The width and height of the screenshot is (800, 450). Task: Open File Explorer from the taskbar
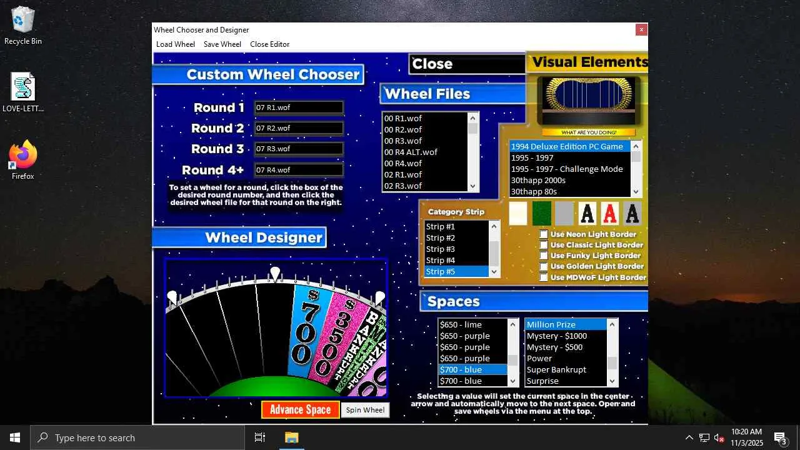(x=291, y=437)
